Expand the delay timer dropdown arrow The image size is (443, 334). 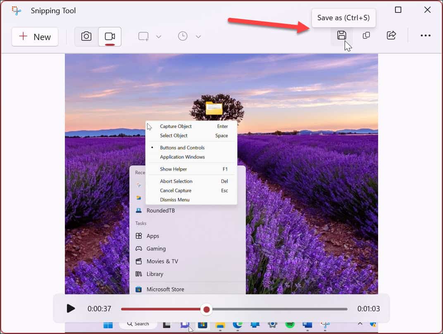pyautogui.click(x=198, y=36)
